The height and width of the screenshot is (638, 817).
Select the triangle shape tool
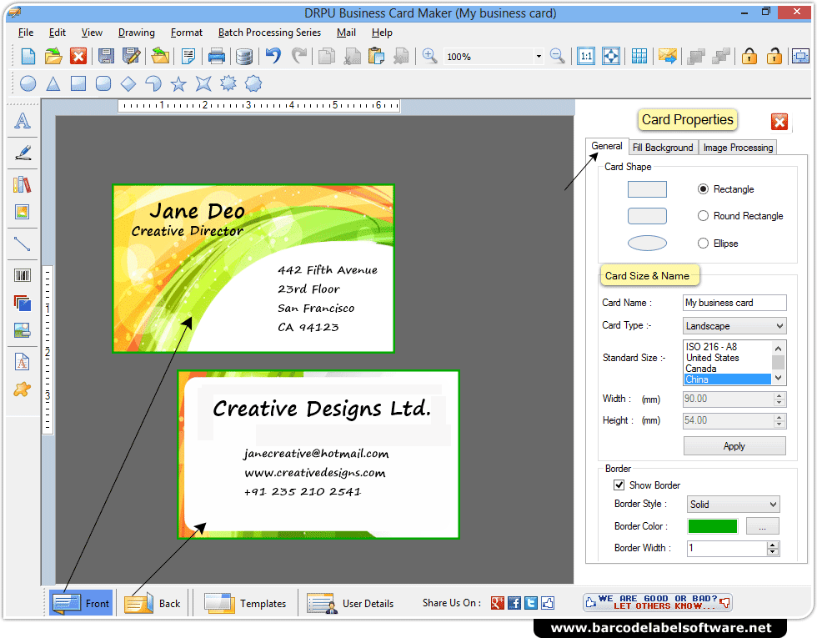click(53, 83)
